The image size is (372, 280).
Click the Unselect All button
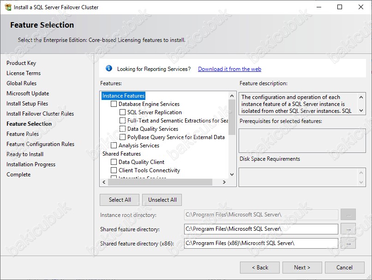pyautogui.click(x=162, y=200)
